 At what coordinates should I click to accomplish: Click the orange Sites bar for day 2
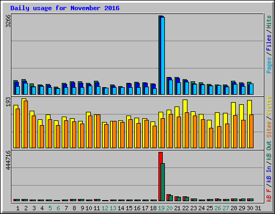tap(26, 124)
